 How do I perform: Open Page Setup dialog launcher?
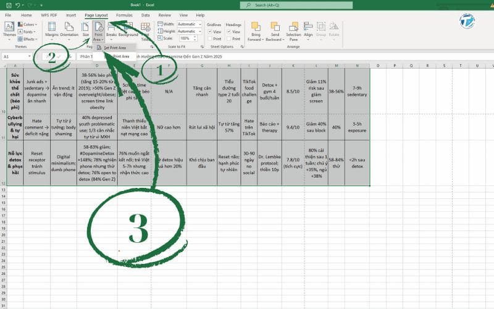click(x=152, y=47)
